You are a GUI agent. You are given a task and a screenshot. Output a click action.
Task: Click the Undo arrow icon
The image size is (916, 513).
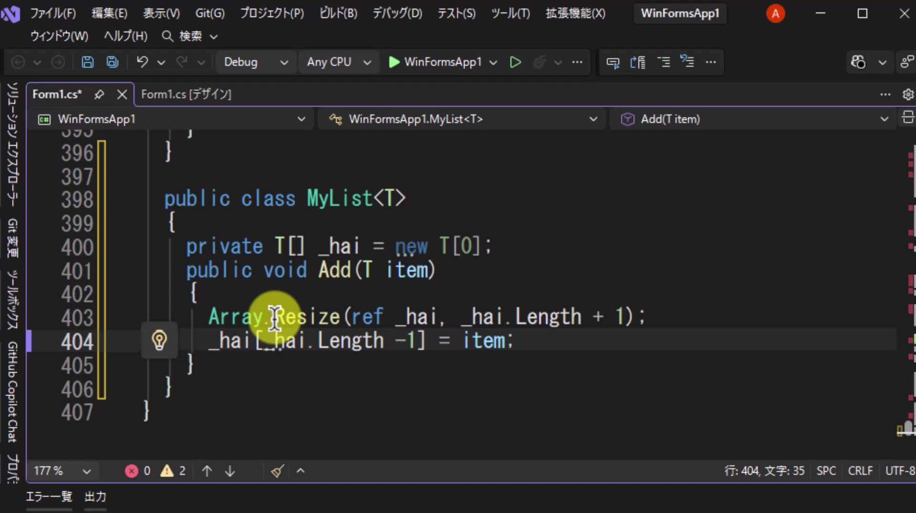[142, 62]
